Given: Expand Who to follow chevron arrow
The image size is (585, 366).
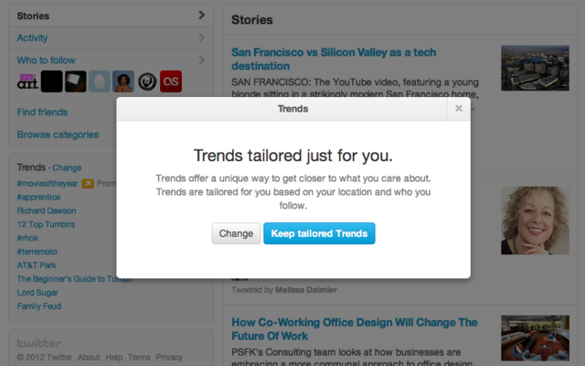Looking at the screenshot, I should [x=201, y=59].
